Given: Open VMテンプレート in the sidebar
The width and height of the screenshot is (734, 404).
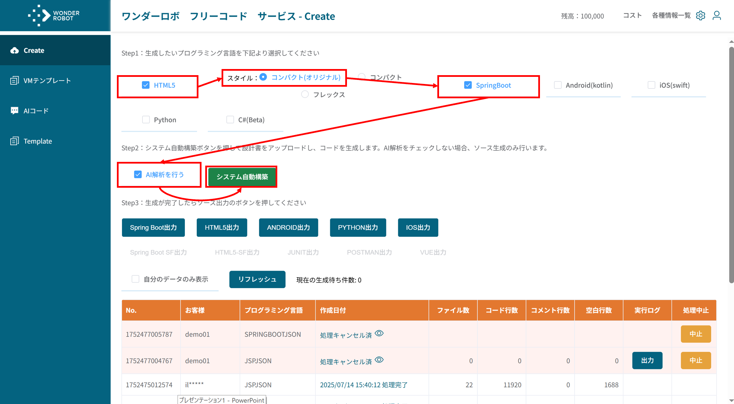Looking at the screenshot, I should [x=55, y=81].
